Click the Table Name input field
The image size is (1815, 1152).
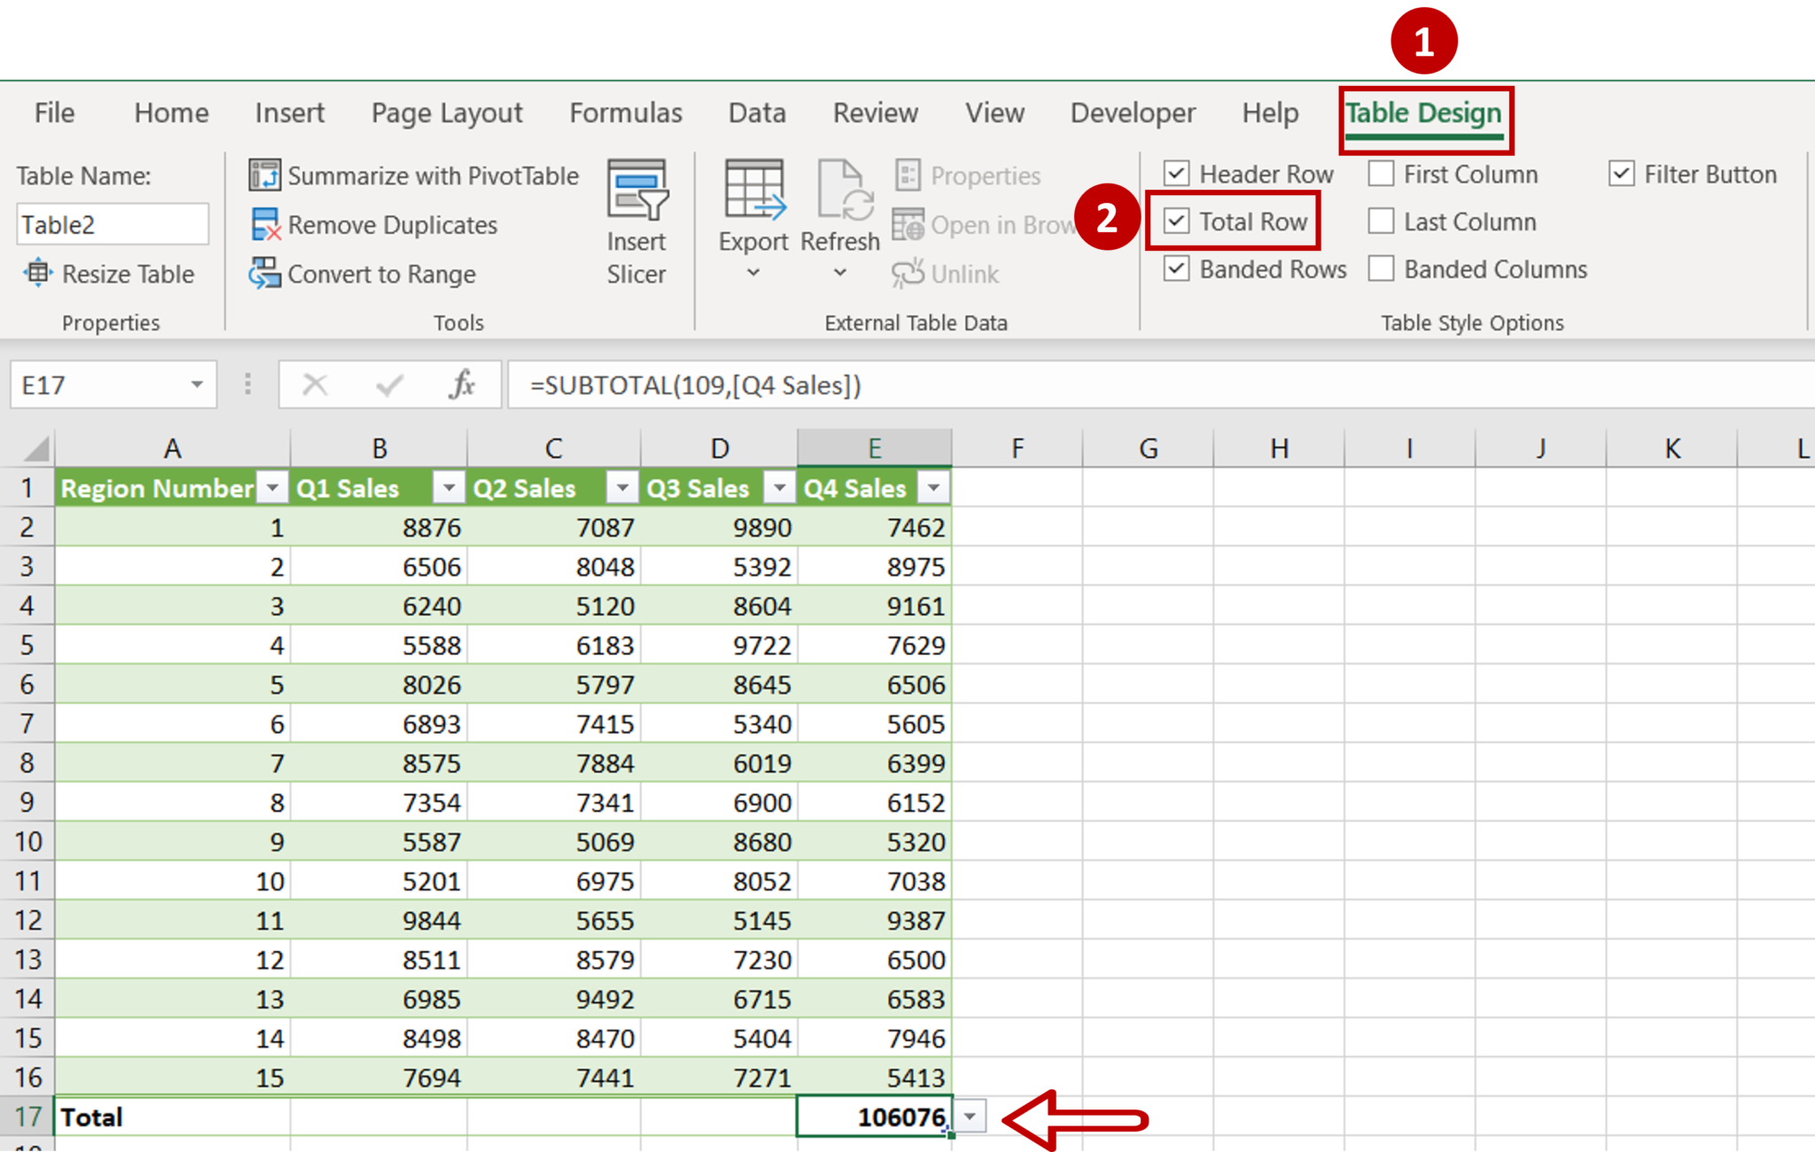coord(111,223)
